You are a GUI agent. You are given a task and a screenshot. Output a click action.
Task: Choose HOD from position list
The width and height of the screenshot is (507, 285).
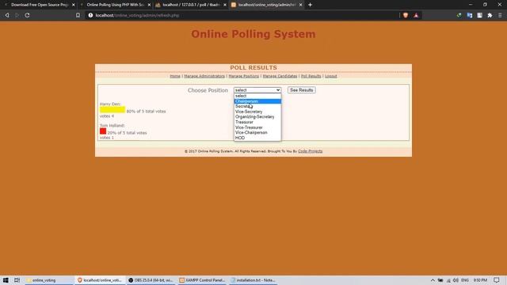[257, 138]
